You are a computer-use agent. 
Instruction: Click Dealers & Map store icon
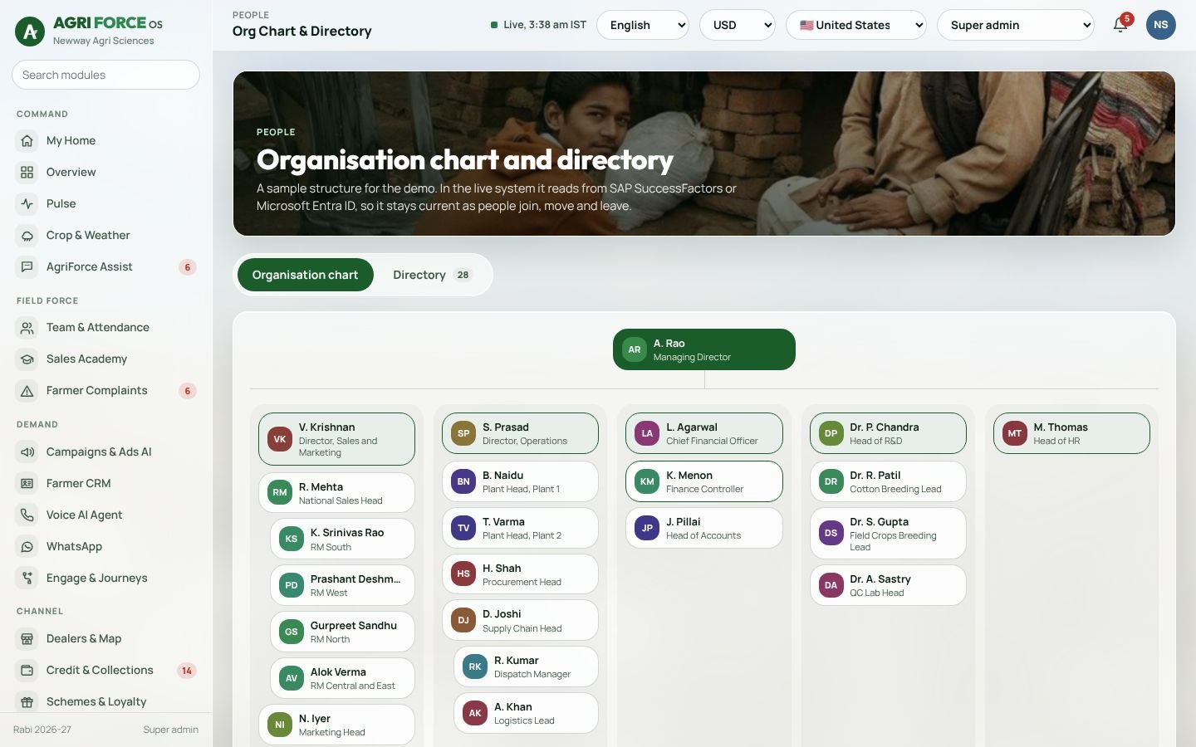click(x=27, y=639)
